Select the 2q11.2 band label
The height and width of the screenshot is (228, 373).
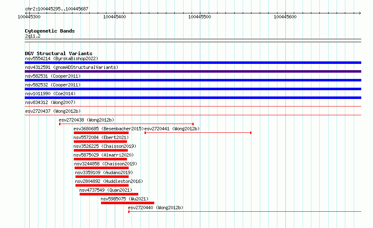pos(33,36)
